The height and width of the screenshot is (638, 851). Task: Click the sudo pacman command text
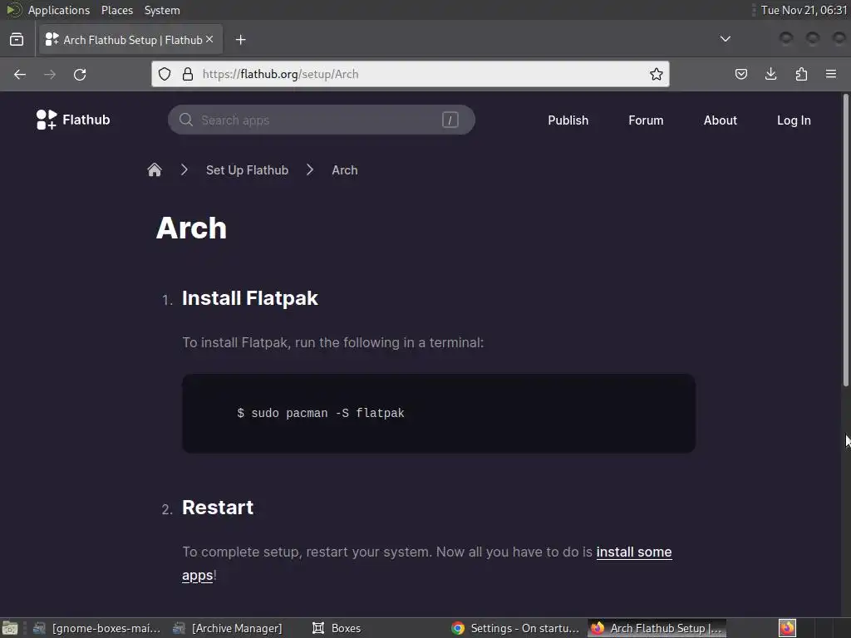tap(321, 414)
